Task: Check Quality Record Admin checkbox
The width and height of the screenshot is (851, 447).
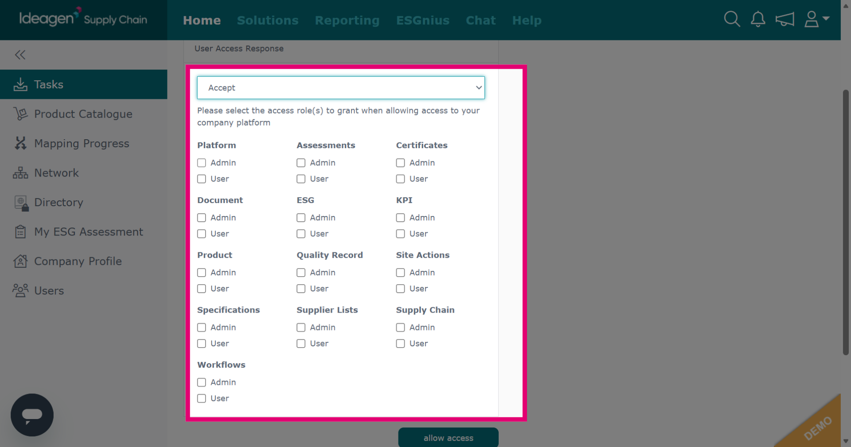Action: [x=301, y=273]
